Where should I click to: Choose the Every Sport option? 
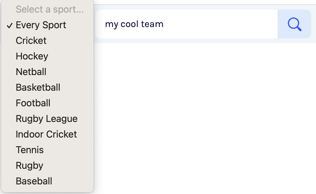click(x=47, y=25)
